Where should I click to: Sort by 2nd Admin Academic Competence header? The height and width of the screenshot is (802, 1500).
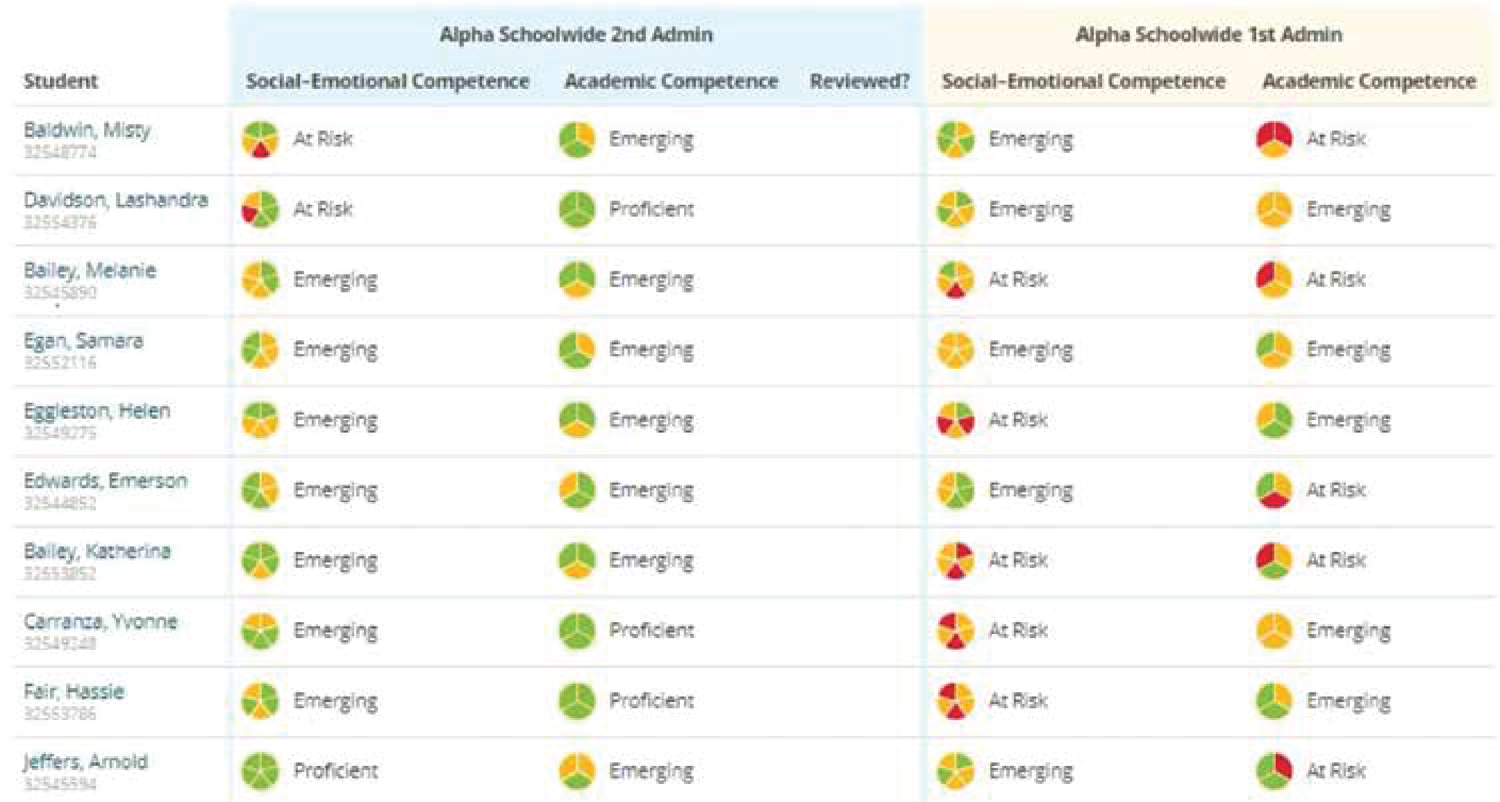click(671, 81)
